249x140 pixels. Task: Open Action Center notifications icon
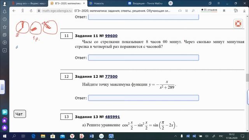pos(242,136)
